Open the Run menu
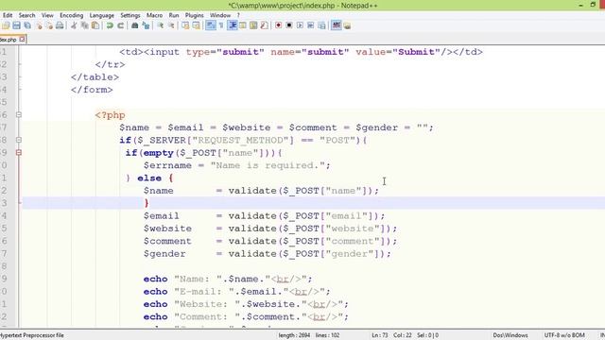 pos(174,15)
